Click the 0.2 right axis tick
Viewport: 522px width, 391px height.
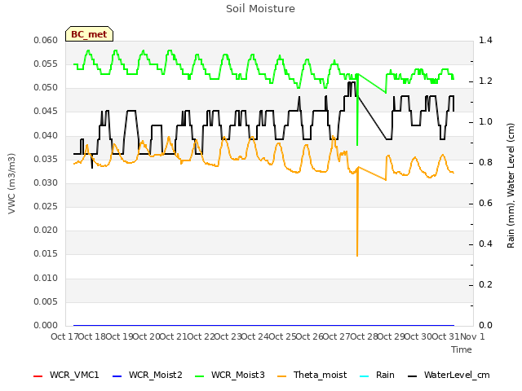[x=485, y=284]
